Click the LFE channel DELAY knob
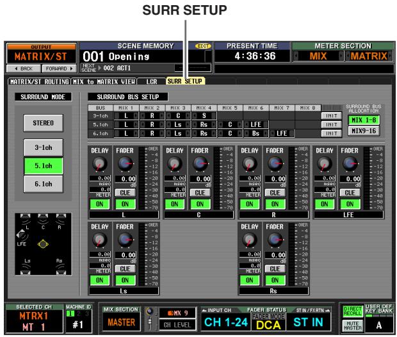This screenshot has height=337, width=397. coord(325,163)
